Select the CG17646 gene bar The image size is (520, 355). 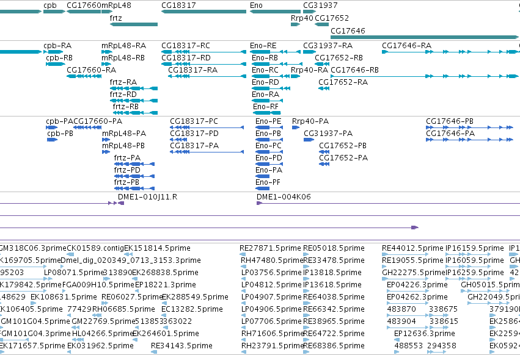coord(425,37)
